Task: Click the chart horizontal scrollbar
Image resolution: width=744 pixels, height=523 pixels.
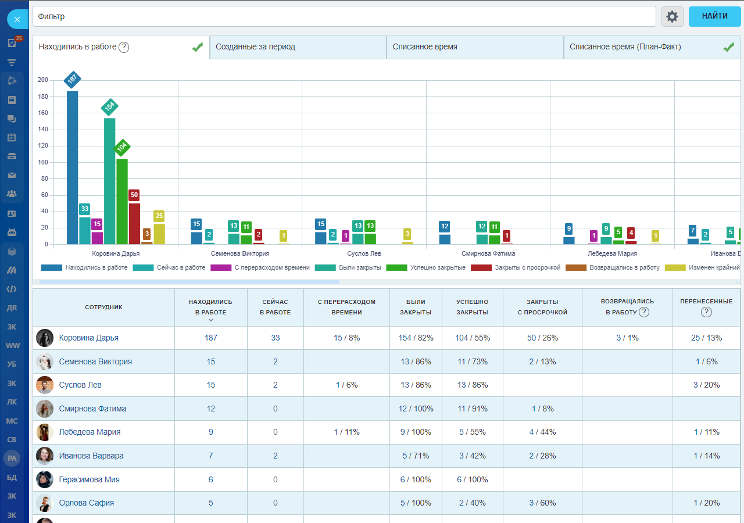Action: (x=189, y=282)
